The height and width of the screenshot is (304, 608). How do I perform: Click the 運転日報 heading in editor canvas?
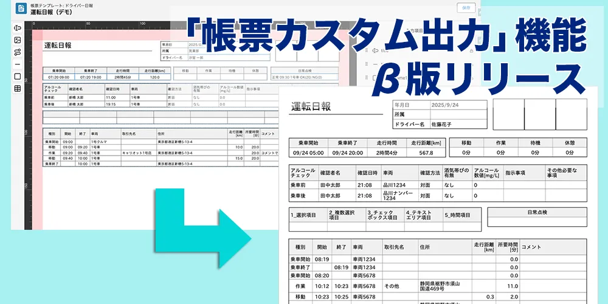58,46
